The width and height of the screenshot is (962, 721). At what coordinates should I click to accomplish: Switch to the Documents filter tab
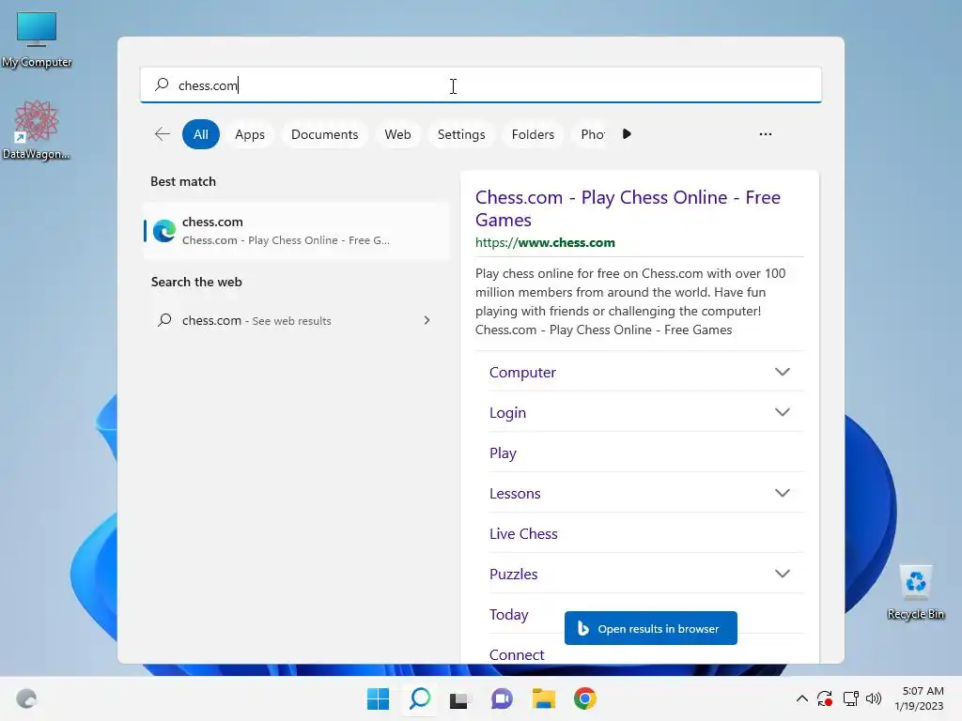click(324, 134)
